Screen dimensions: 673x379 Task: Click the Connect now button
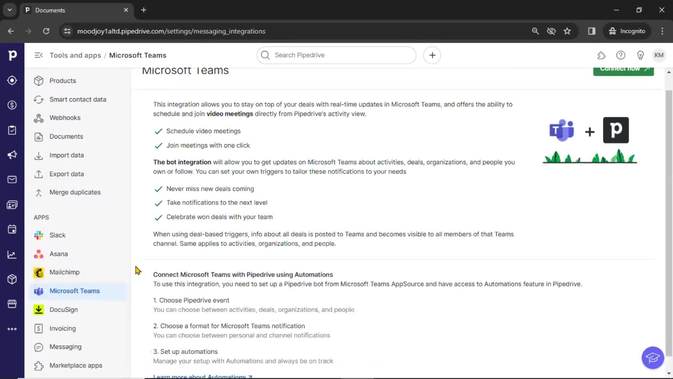(x=624, y=69)
